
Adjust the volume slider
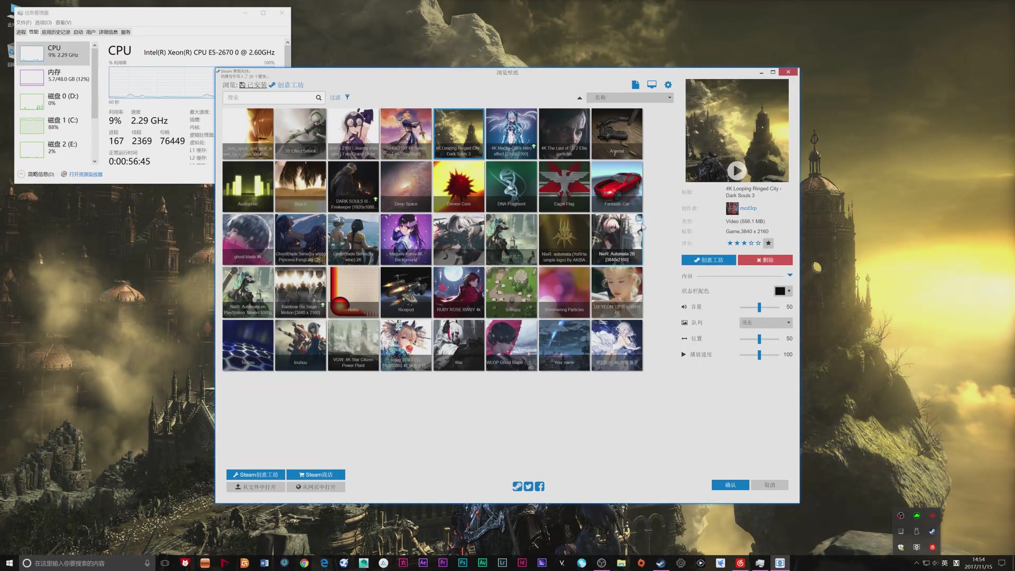[x=759, y=307]
